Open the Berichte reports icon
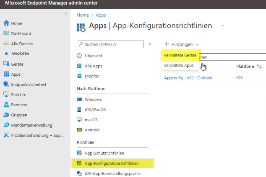 pos(6,95)
